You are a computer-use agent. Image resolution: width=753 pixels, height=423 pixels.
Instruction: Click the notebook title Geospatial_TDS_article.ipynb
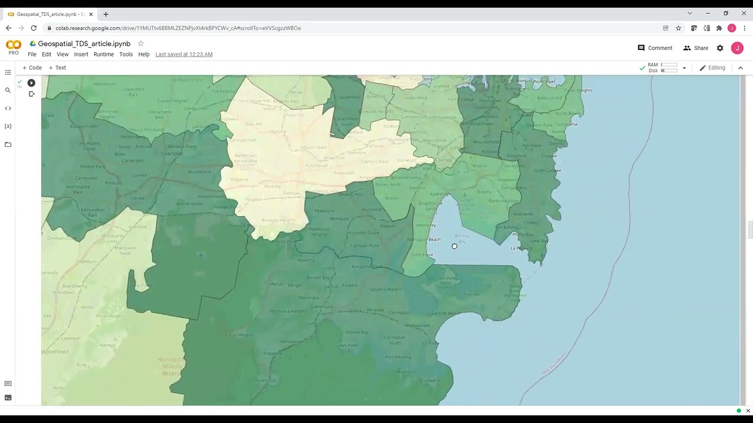click(84, 43)
